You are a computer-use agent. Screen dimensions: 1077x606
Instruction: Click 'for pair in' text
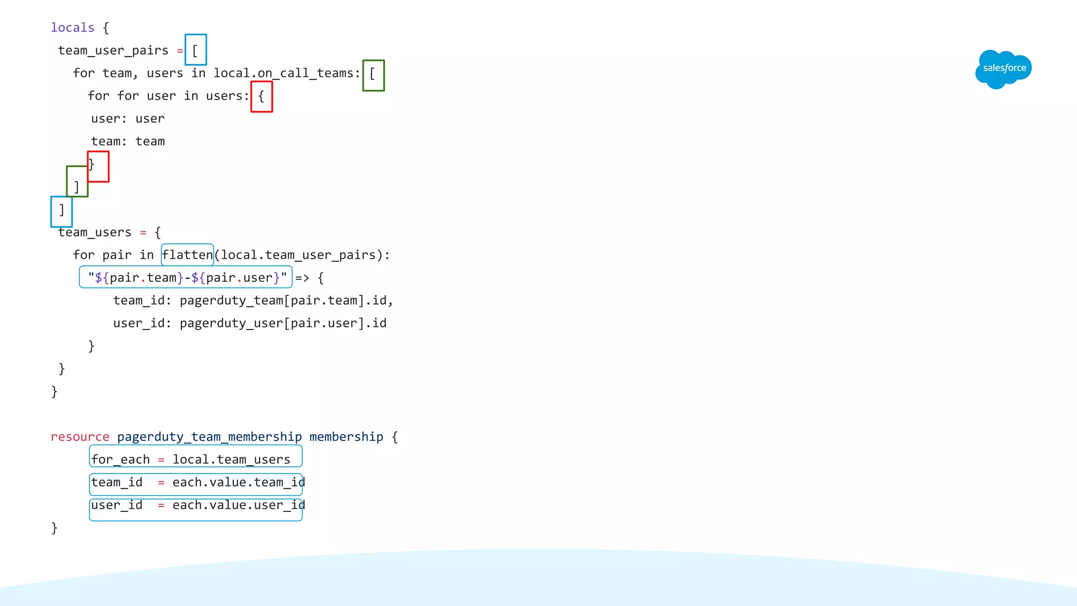click(113, 255)
